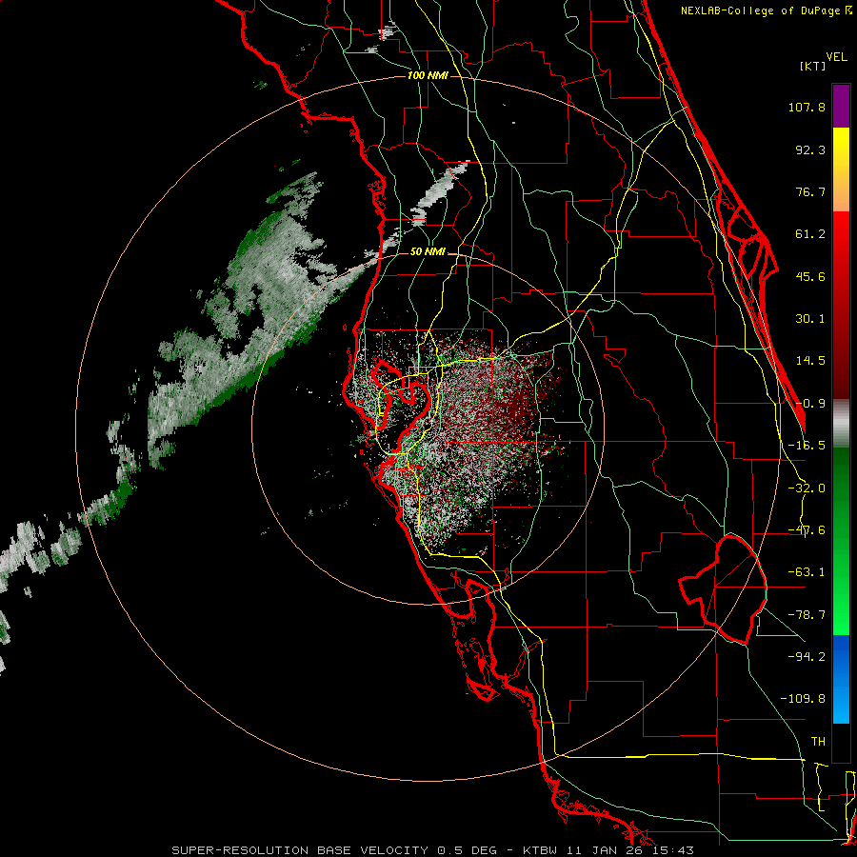The width and height of the screenshot is (857, 857).
Task: Click the -32.0 velocity scale value
Action: pos(807,488)
